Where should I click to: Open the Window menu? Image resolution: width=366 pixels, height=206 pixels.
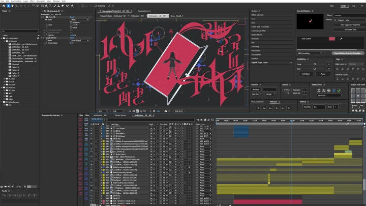[56, 1]
